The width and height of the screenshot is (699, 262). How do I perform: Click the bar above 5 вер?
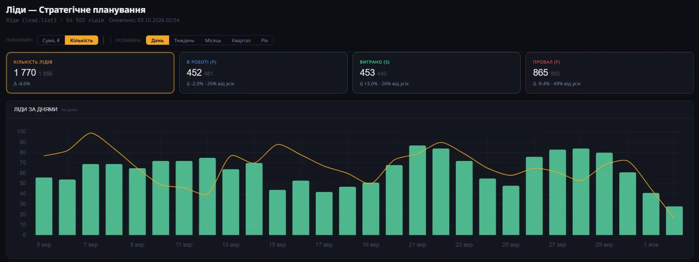coord(44,206)
